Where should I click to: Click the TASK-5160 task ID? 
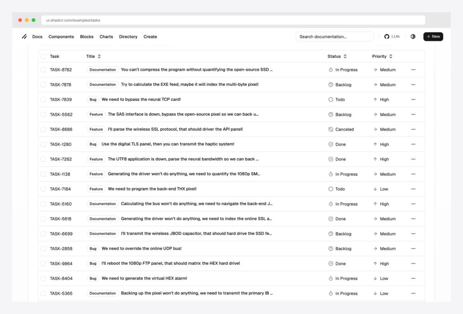coord(61,204)
